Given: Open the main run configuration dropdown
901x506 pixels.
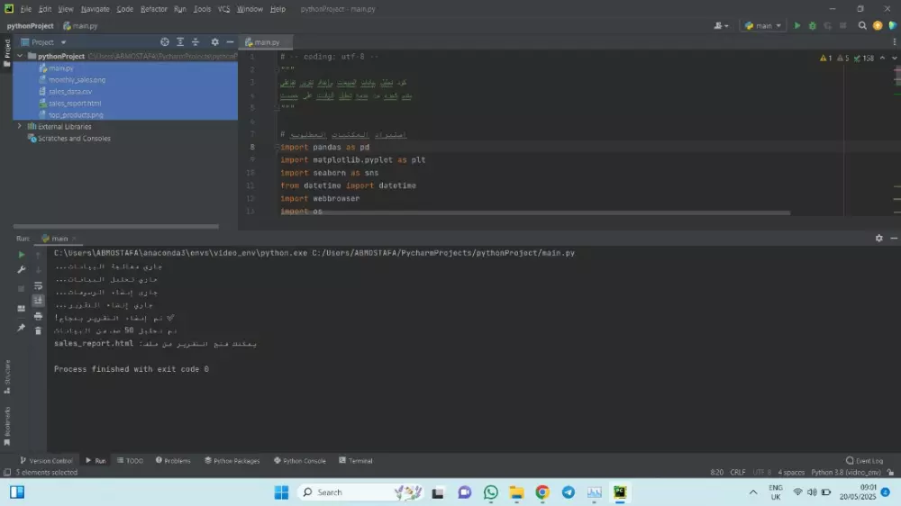Looking at the screenshot, I should 763,26.
